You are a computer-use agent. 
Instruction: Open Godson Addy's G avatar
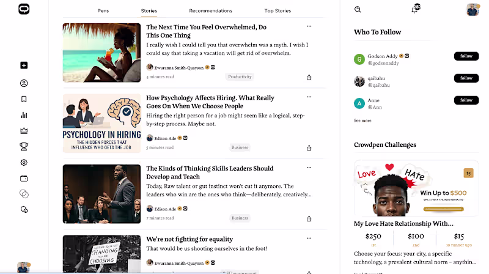[359, 59]
